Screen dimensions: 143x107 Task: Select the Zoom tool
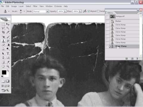pos(8,66)
